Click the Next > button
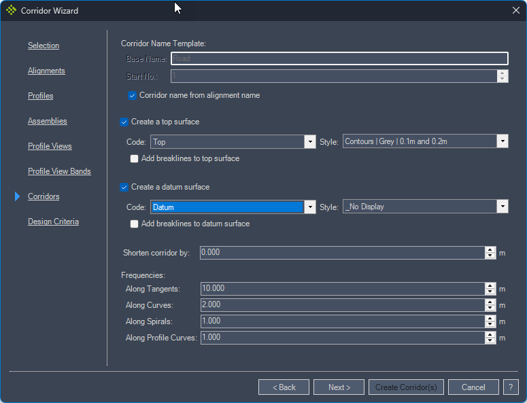The image size is (527, 403). click(339, 387)
